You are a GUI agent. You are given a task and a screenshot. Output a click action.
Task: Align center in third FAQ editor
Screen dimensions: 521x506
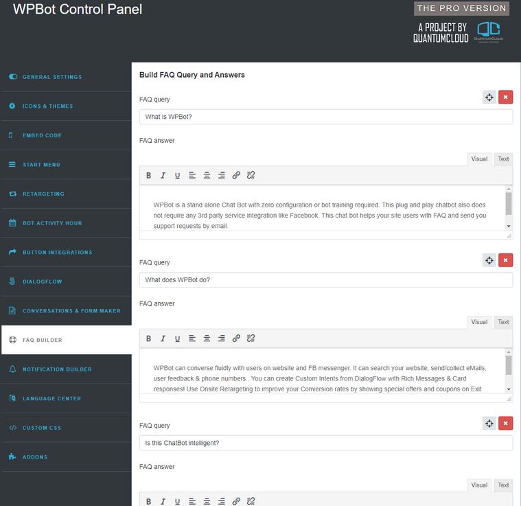pyautogui.click(x=207, y=501)
